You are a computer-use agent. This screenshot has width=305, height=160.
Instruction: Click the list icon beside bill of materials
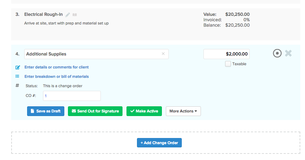(17, 76)
